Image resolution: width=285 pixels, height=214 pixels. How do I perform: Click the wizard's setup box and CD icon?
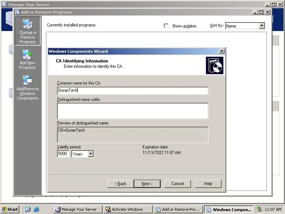214,65
